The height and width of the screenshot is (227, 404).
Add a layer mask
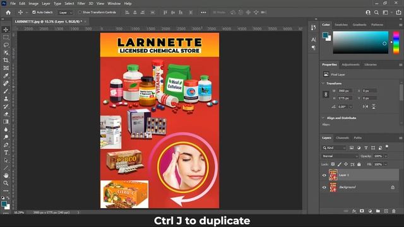click(362, 211)
